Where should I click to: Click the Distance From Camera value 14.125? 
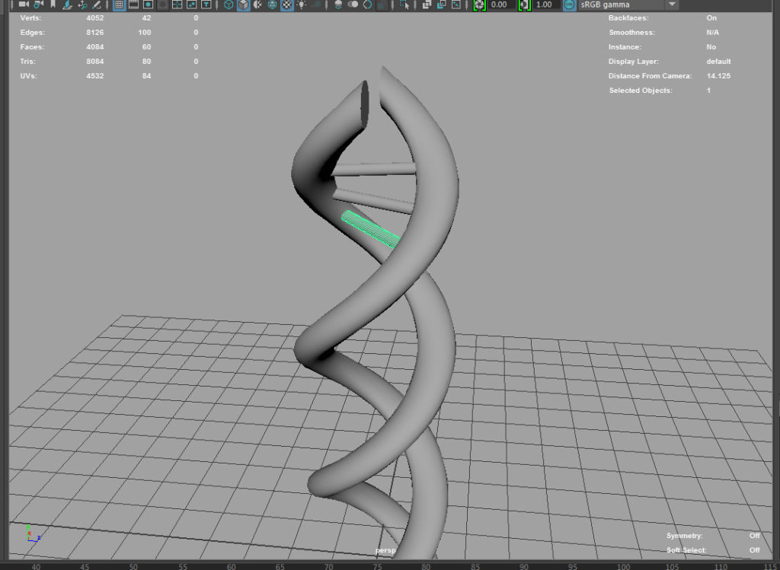pyautogui.click(x=718, y=75)
